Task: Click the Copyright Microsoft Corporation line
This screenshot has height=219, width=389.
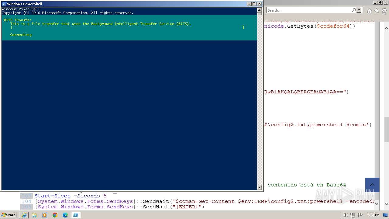Action: coord(67,13)
